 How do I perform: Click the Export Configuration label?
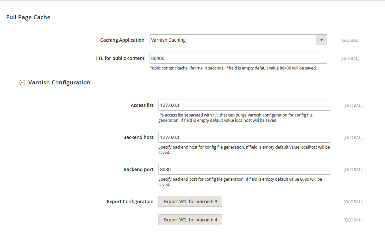coord(130,202)
